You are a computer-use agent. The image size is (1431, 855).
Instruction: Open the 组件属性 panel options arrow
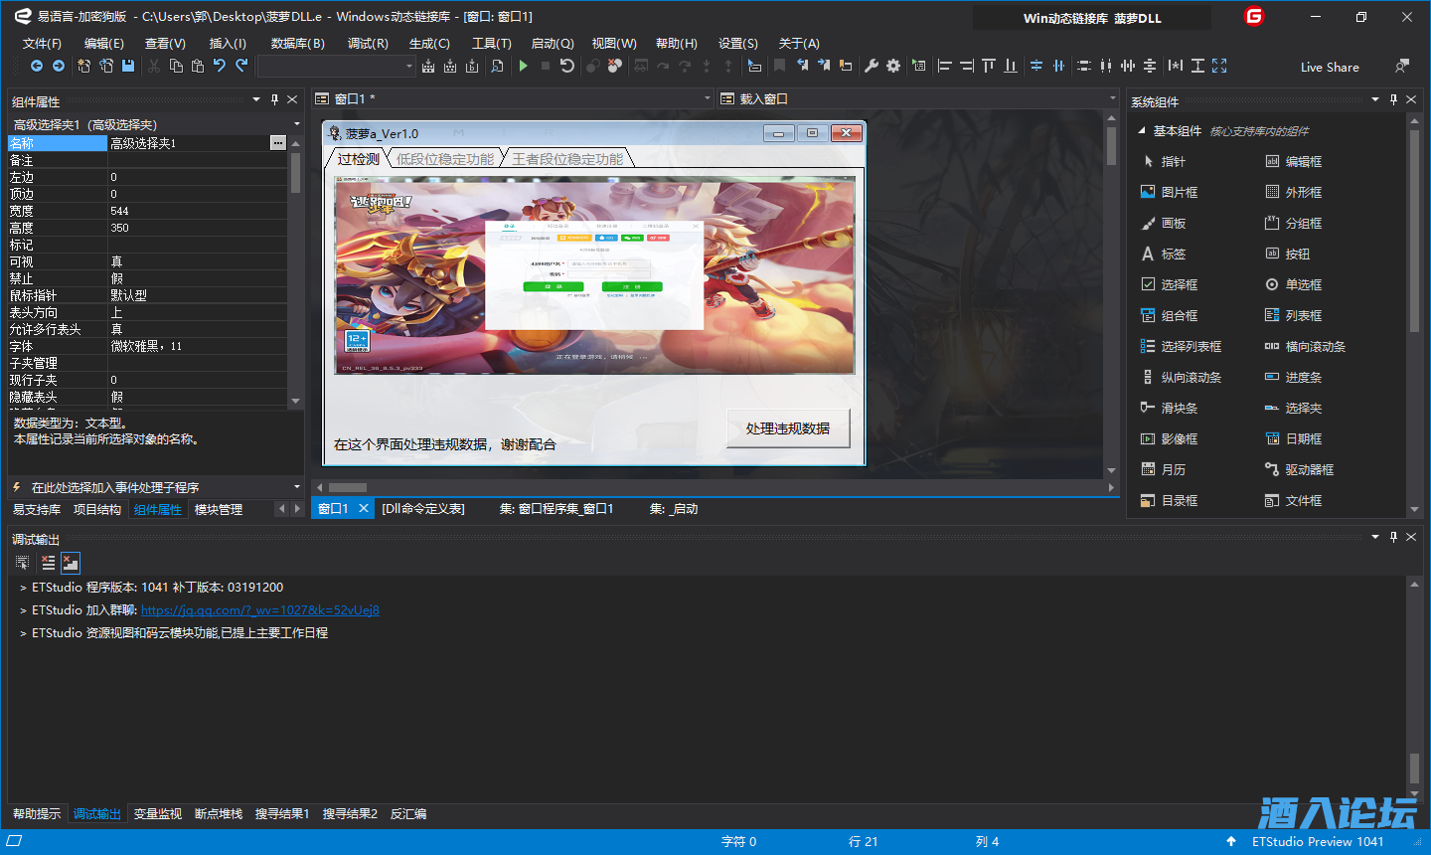[256, 99]
